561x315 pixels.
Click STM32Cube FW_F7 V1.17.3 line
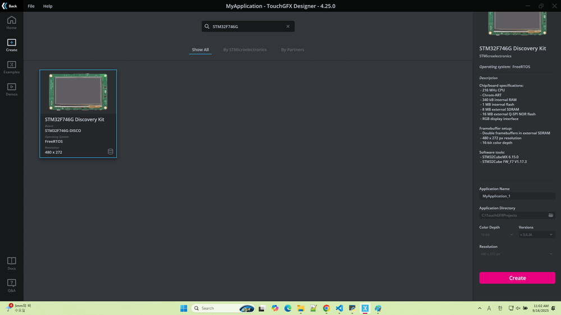point(503,161)
